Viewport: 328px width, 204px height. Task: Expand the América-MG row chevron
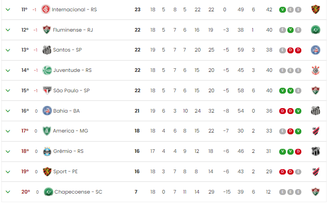[8, 131]
